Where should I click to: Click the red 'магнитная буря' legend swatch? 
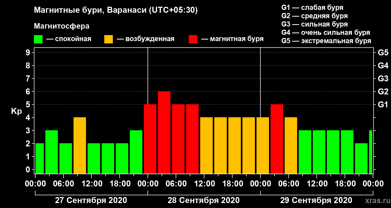click(x=193, y=39)
